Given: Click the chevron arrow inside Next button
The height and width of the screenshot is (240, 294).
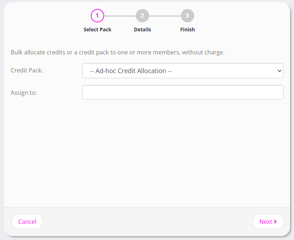Looking at the screenshot, I should pyautogui.click(x=275, y=222).
